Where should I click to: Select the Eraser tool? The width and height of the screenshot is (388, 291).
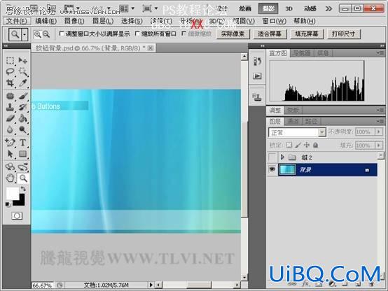10,118
